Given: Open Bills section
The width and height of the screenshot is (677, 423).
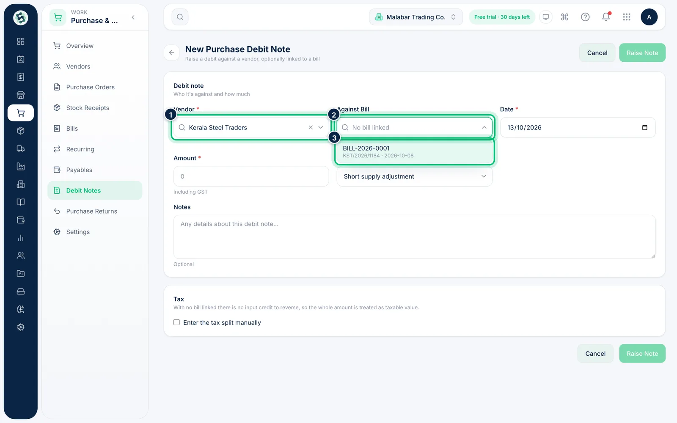Looking at the screenshot, I should tap(95, 129).
